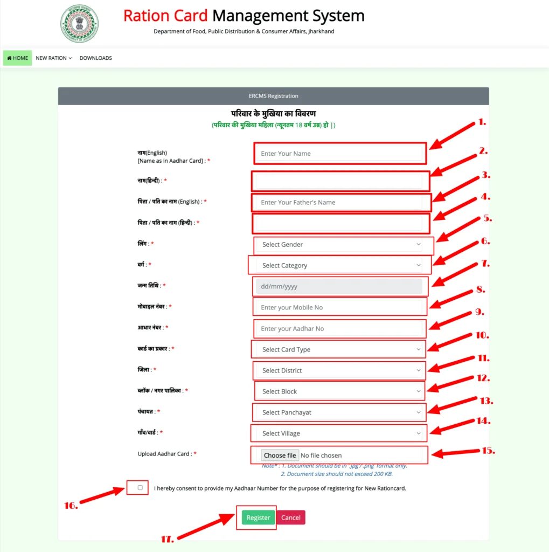This screenshot has width=549, height=552.
Task: Click the Enter Your Father's Name field
Action: [x=339, y=203]
